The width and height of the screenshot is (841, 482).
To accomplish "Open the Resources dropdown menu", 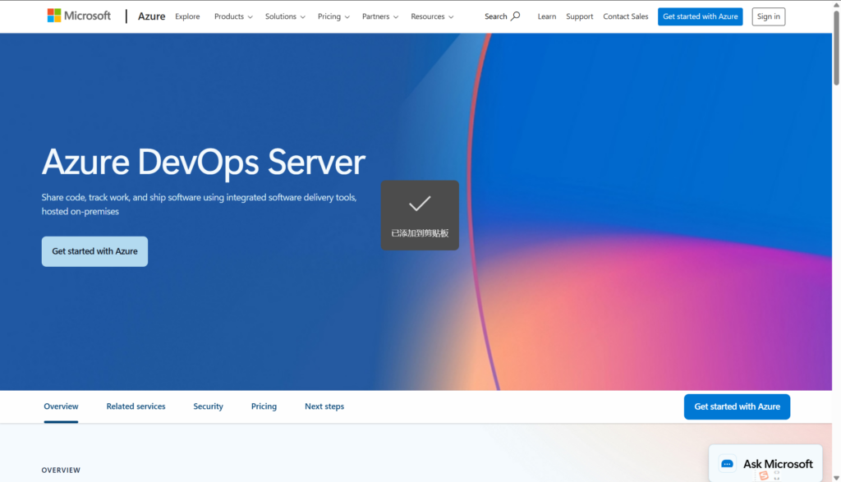I will click(432, 16).
